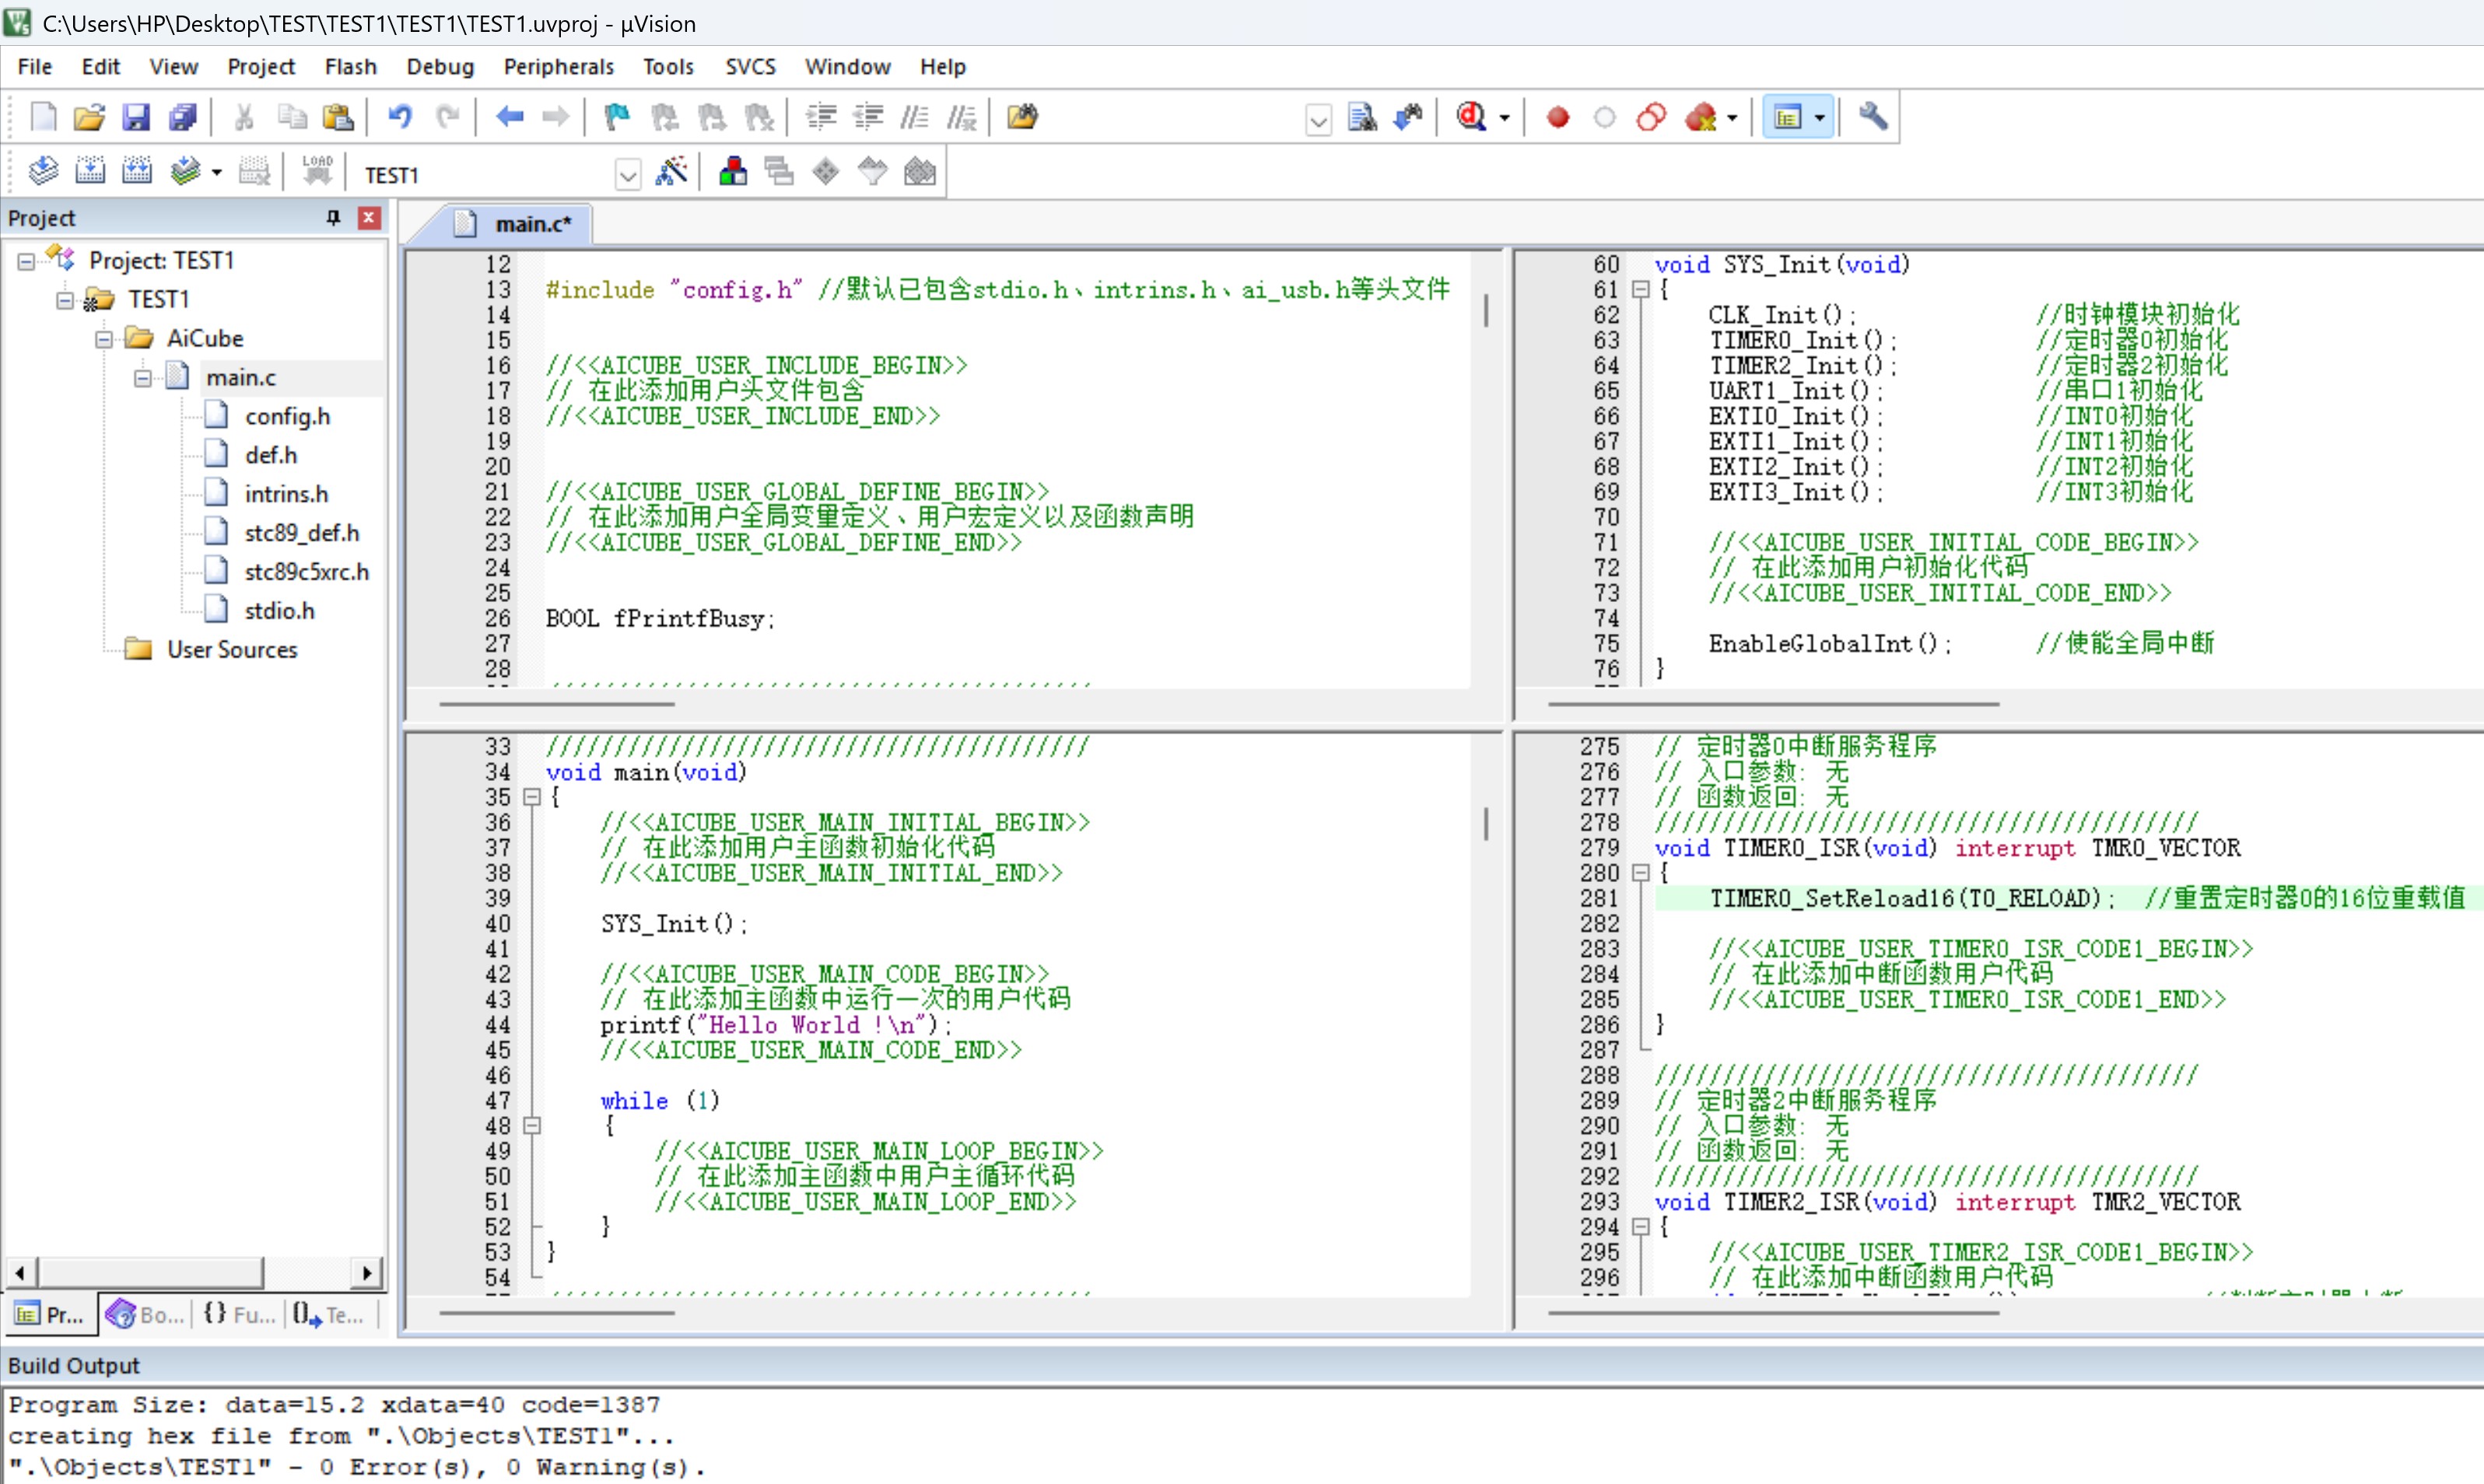
Task: Collapse code fold at line 61
Action: [1640, 290]
